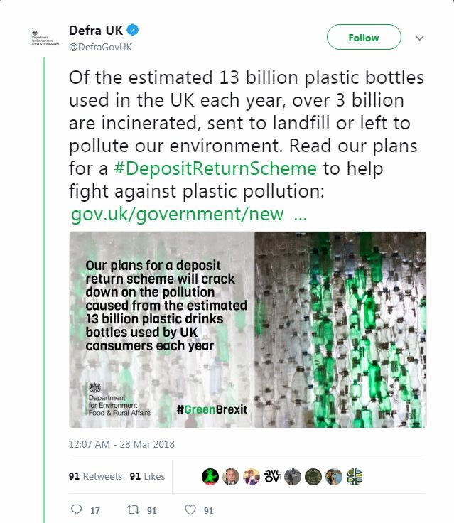Click the blue verified badge
Screen dimensions: 454x523
pyautogui.click(x=133, y=31)
